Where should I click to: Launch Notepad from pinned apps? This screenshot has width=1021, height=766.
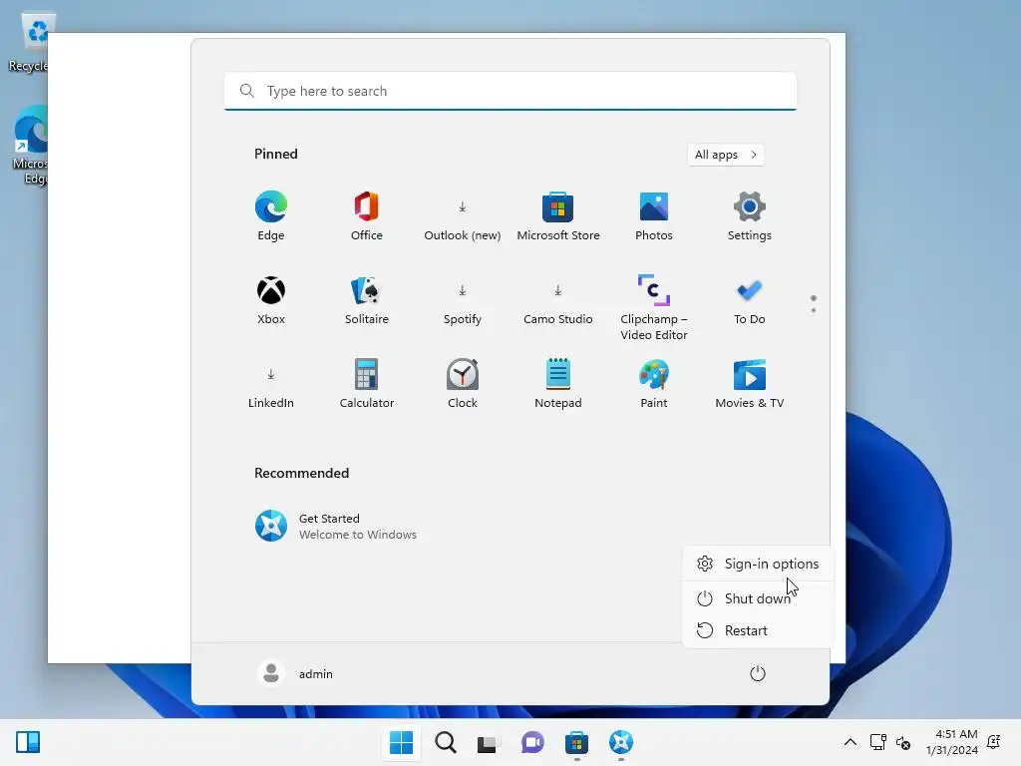558,384
